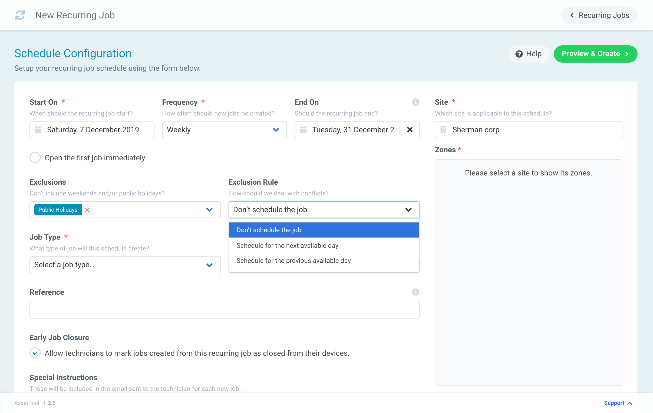Click the Preview & Create arrow icon
This screenshot has height=413, width=653.
pos(627,54)
